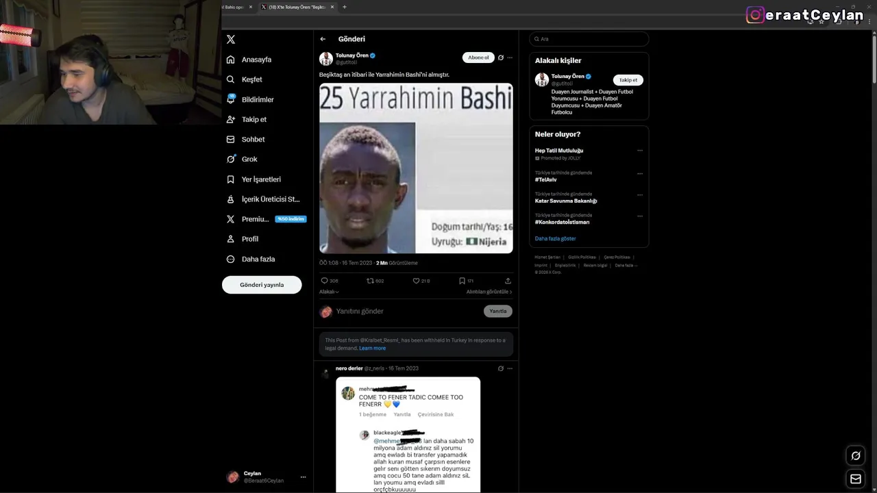
Task: Click the Erişilebilirlik footer link
Action: coord(565,265)
